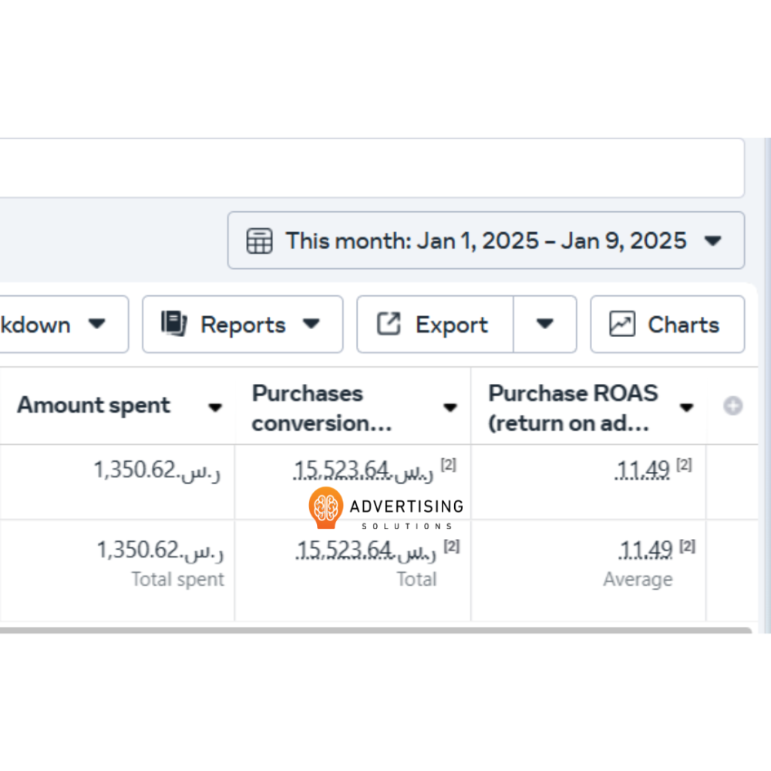Viewport: 771px width, 771px height.
Task: Expand the Reports dropdown arrow
Action: [x=311, y=325]
